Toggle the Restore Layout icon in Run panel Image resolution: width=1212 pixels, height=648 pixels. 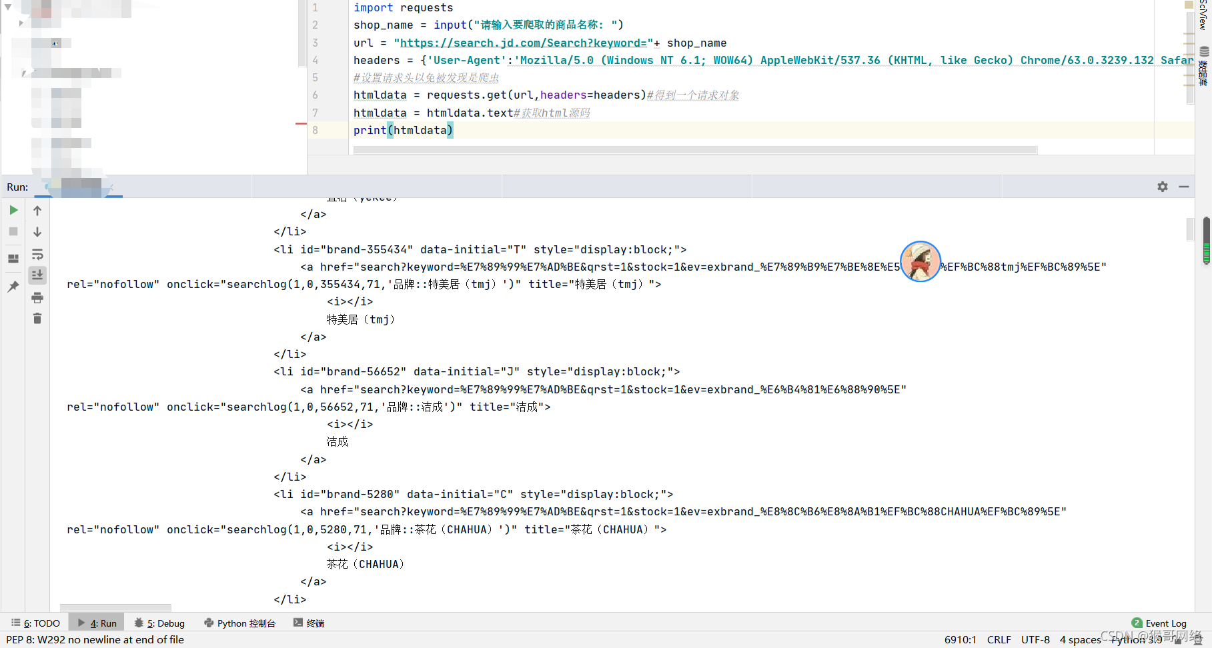click(13, 258)
